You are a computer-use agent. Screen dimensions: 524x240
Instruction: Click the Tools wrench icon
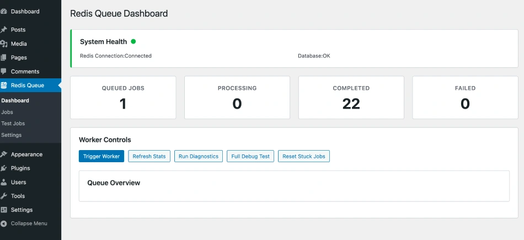click(x=4, y=196)
